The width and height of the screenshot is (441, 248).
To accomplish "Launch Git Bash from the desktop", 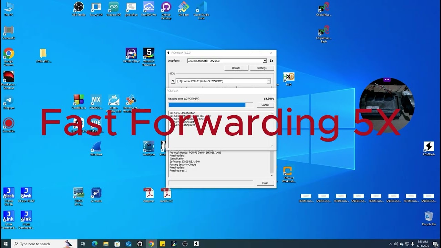I will [x=184, y=9].
